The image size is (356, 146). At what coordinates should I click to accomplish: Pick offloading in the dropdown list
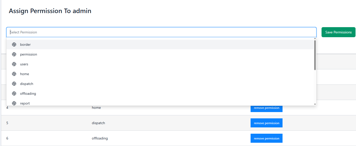tap(28, 93)
